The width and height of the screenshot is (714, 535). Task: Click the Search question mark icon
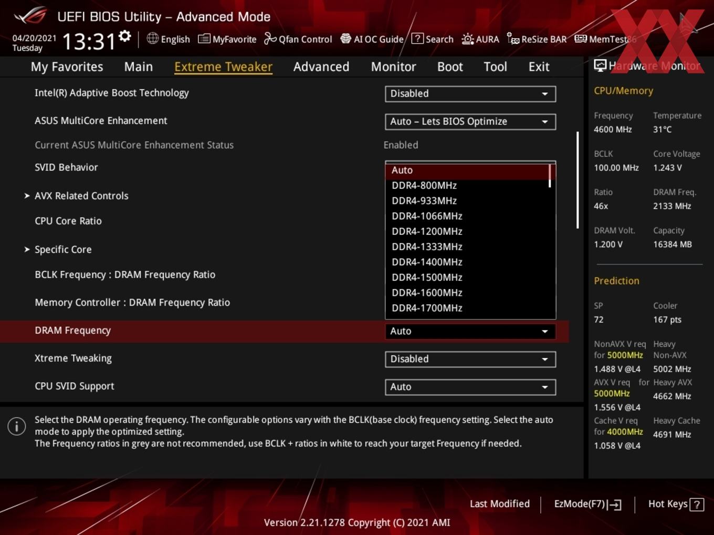[x=417, y=38]
